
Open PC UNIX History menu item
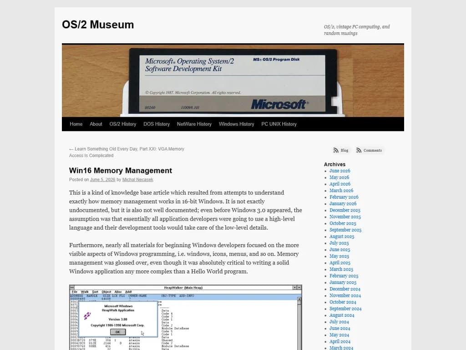pyautogui.click(x=279, y=124)
